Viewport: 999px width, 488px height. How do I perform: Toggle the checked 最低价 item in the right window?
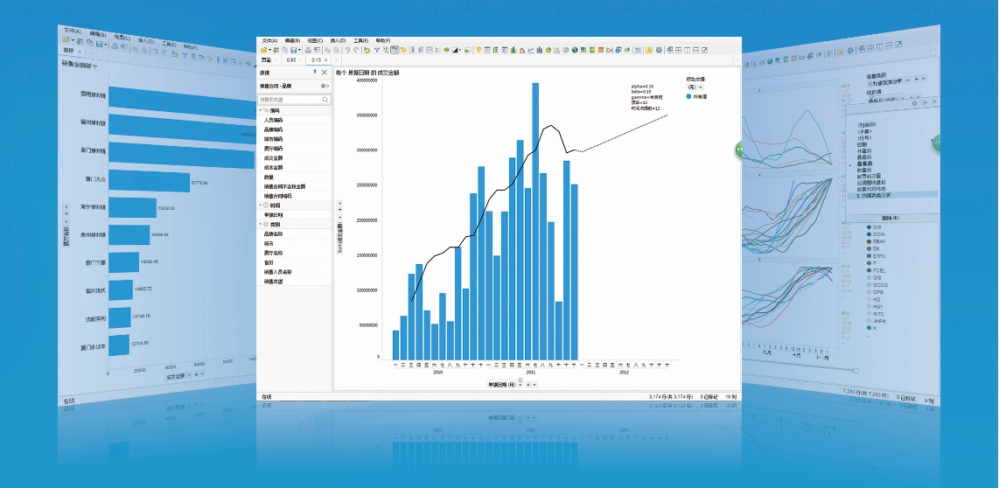[864, 164]
